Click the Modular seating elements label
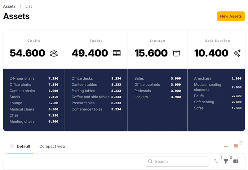Image resolution: width=248 pixels, height=170 pixels. click(x=207, y=87)
